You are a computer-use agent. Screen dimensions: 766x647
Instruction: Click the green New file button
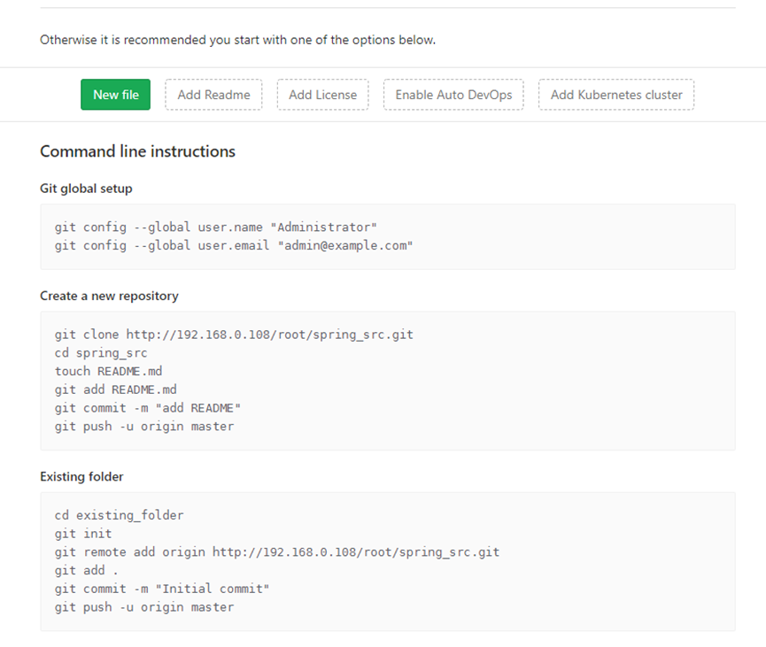coord(115,94)
